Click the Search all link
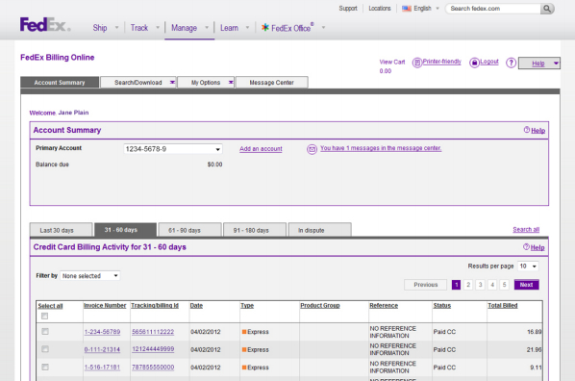The image size is (575, 381). click(526, 229)
